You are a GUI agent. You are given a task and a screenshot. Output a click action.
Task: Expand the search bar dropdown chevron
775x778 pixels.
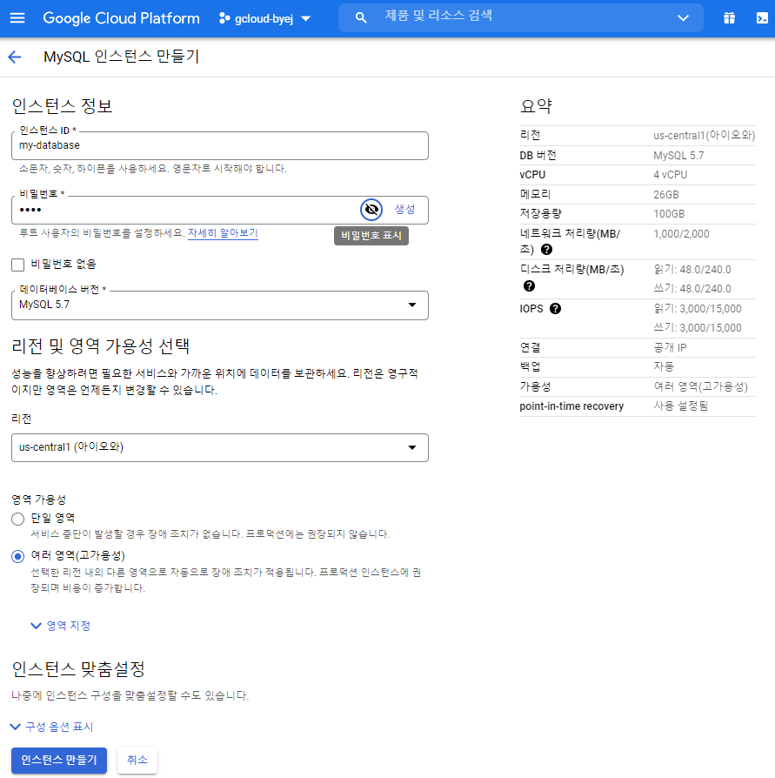click(684, 18)
